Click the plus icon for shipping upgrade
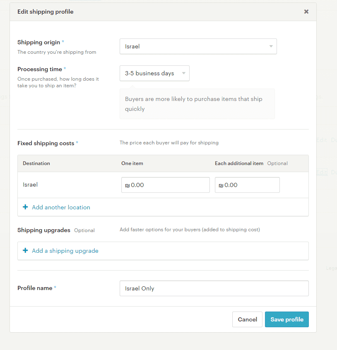Screen dimensions: 337x350 tap(25, 251)
